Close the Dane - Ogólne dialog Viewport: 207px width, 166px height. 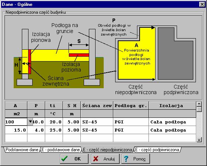(202, 4)
